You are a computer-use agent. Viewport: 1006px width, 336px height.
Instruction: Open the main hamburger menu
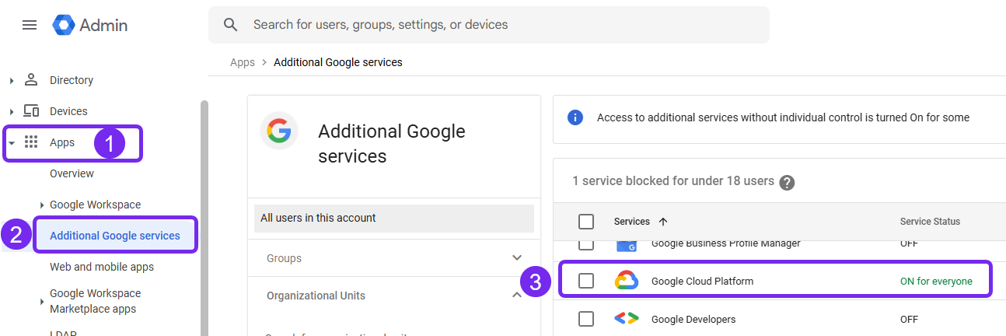click(x=30, y=25)
